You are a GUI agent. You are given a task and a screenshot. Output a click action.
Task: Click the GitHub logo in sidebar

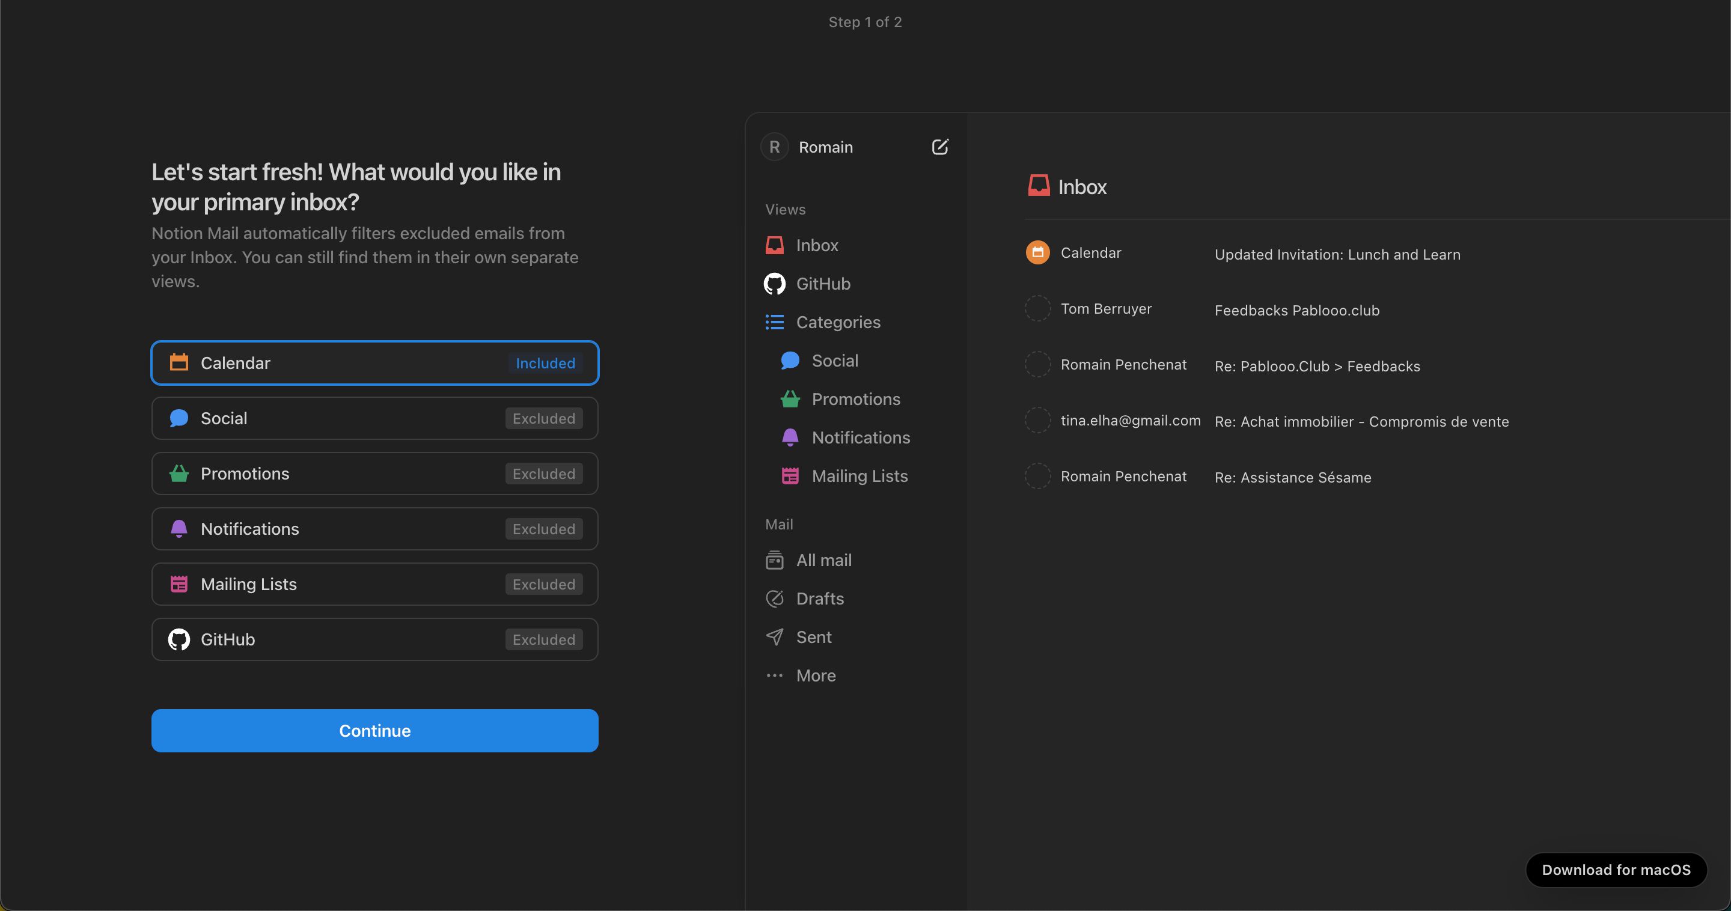(x=775, y=284)
